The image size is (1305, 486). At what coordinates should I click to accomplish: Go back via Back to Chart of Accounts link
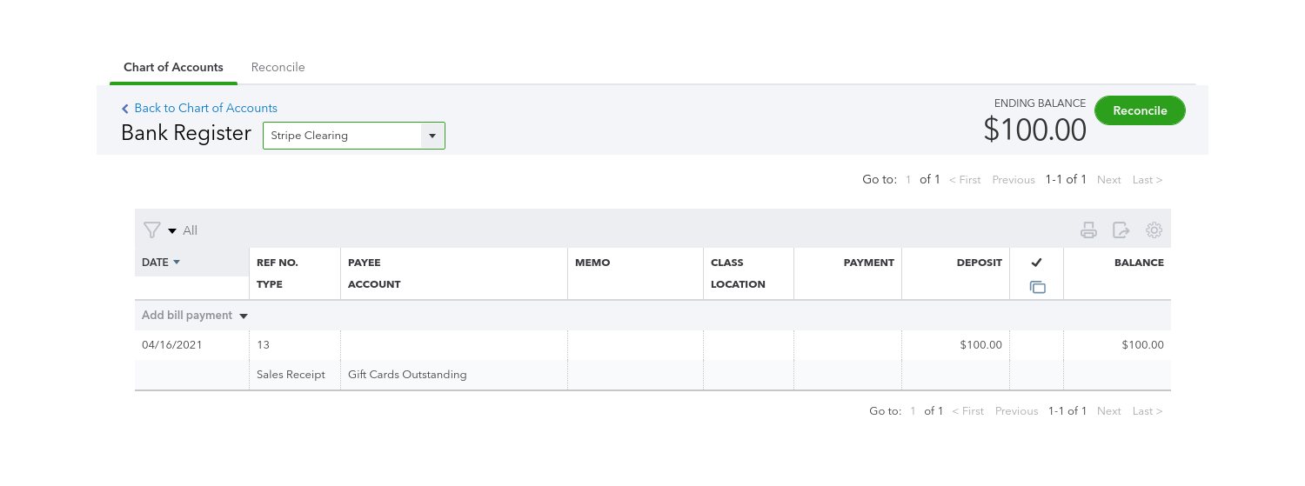point(205,109)
